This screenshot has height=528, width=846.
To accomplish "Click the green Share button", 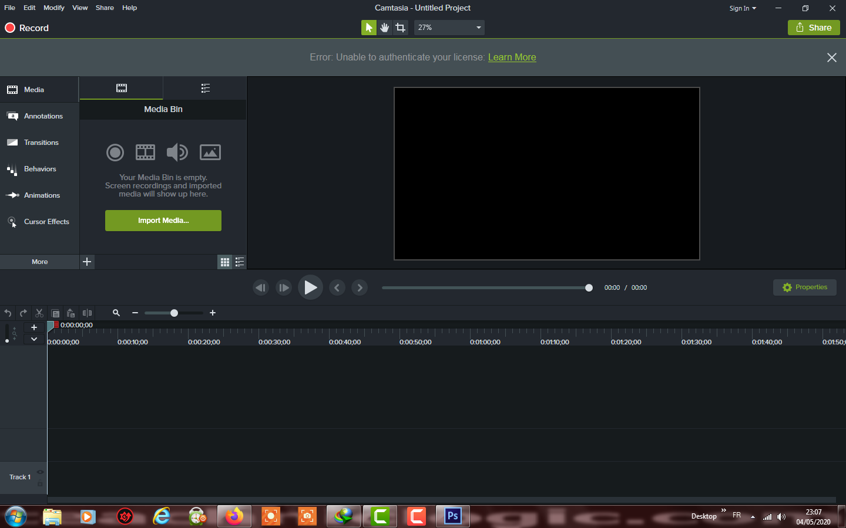I will (814, 28).
